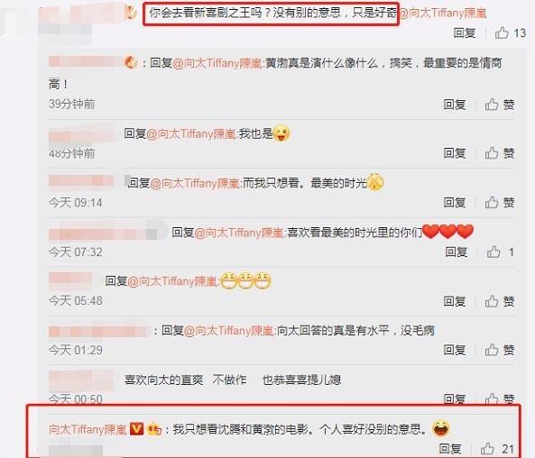Reply to the 今天 07:32 comment

457,252
